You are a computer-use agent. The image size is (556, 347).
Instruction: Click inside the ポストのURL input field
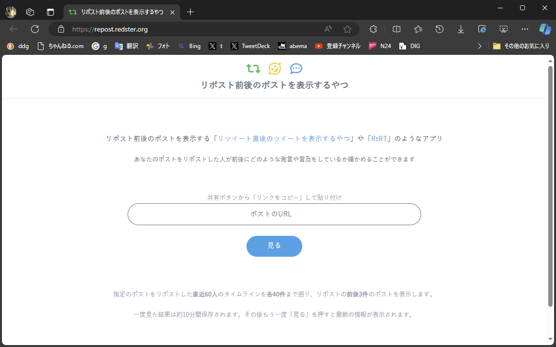274,214
